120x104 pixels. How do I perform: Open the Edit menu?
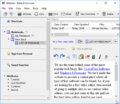coord(11,9)
